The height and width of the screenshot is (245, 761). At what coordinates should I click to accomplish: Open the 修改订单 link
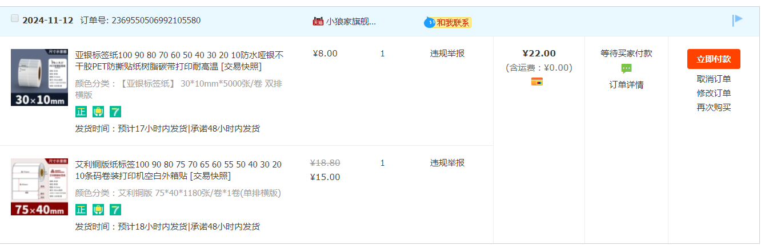tap(714, 93)
